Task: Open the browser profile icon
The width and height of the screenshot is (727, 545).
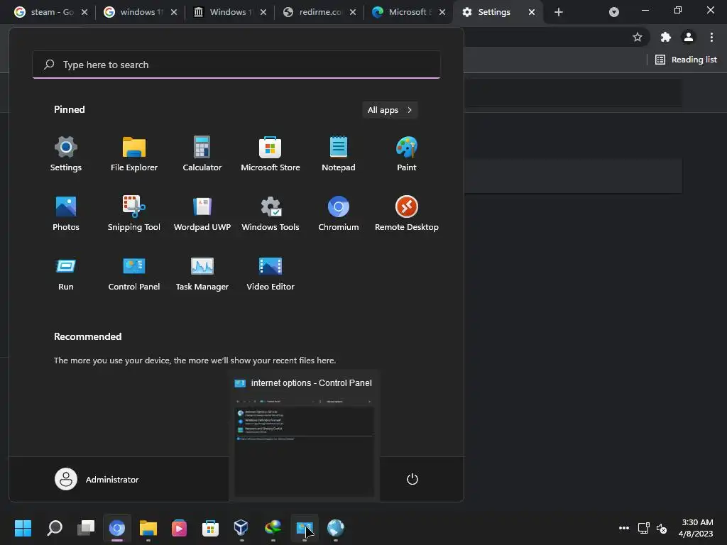Action: [x=689, y=37]
